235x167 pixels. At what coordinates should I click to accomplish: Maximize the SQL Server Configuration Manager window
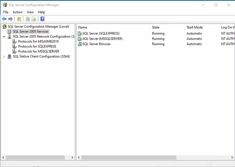[216, 5]
